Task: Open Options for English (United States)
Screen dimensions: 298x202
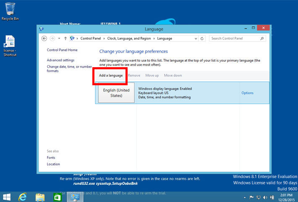Action: (x=247, y=93)
